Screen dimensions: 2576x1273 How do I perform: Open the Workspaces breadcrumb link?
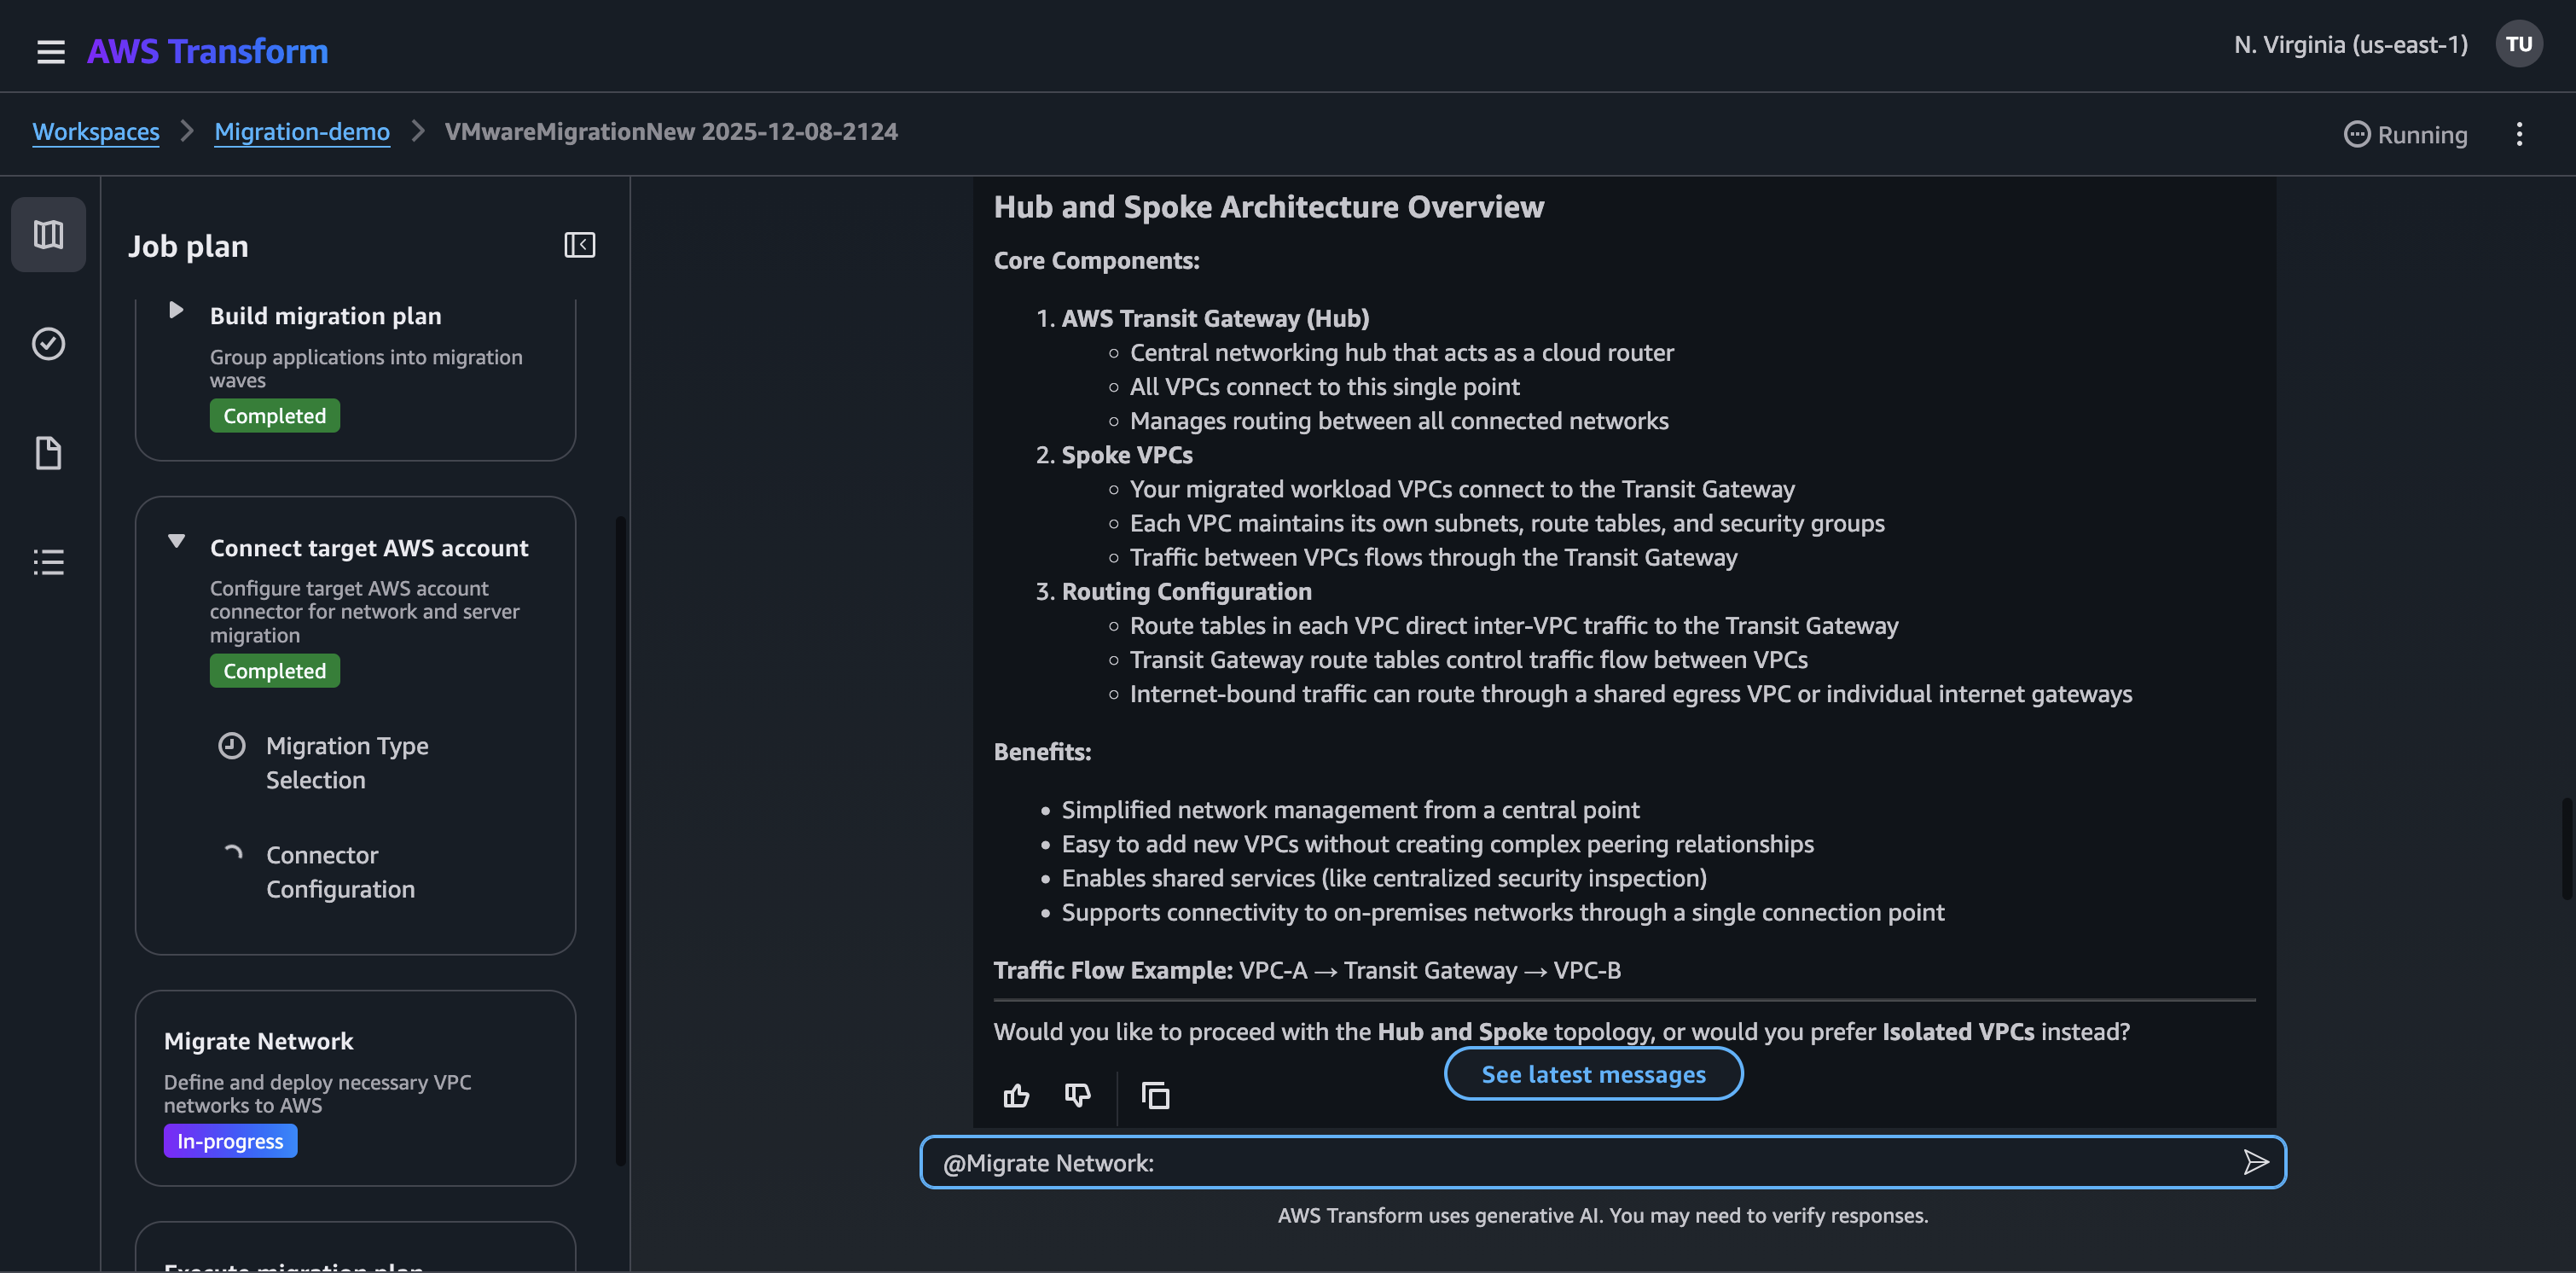tap(96, 131)
